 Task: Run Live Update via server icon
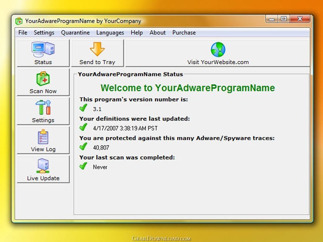pyautogui.click(x=43, y=166)
